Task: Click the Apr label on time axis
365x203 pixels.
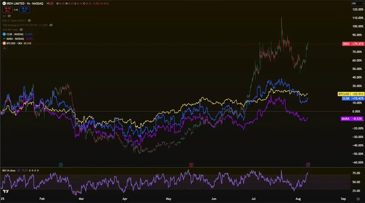Action: (125, 199)
